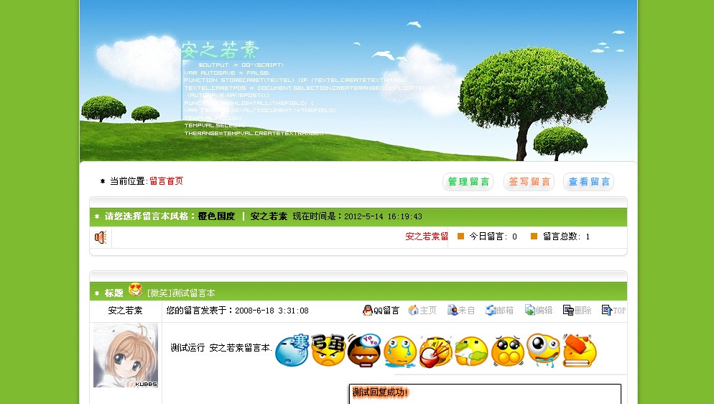
Task: Click the post date 2008-6-18 3:31:08
Action: (272, 311)
